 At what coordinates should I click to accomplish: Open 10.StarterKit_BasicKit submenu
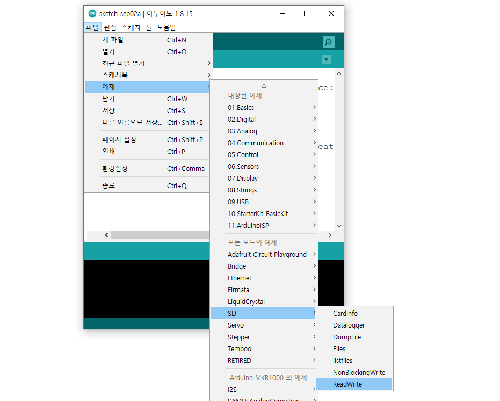coord(264,213)
